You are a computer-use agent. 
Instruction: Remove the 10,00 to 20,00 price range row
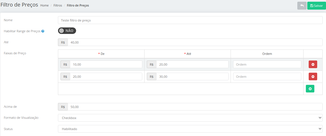click(313, 64)
